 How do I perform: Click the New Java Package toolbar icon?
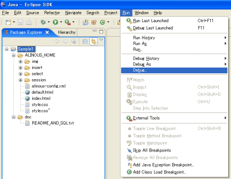94,22
